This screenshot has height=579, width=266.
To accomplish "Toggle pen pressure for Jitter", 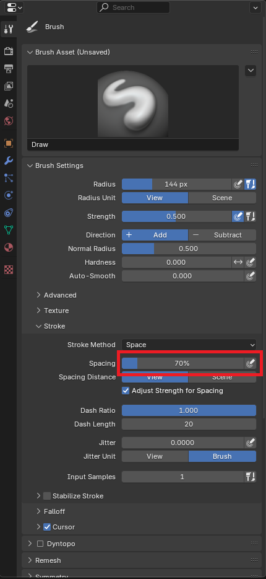I will coord(250,443).
